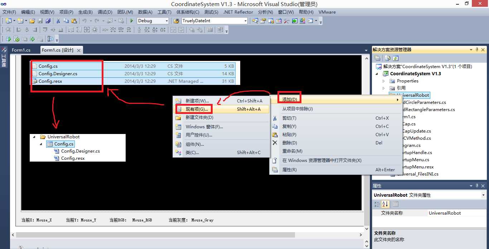
Task: Toggle auto-hide pin on Solution Explorer panel
Action: (x=477, y=50)
